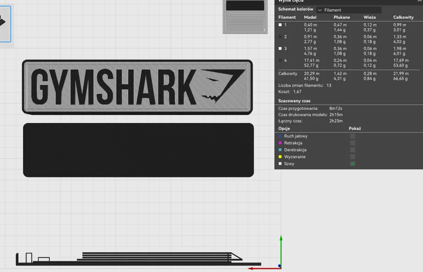Close the Wynik cięcia panel
The width and height of the screenshot is (423, 272).
pos(419,1)
